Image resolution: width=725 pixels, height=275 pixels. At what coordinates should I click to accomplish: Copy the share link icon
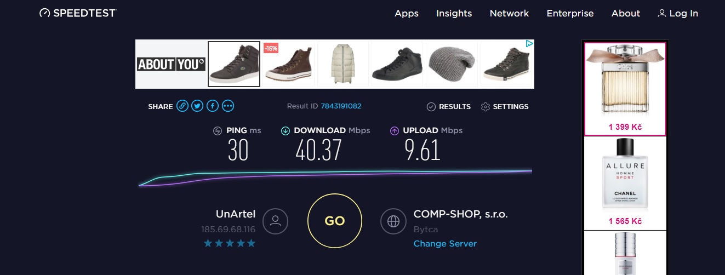tap(182, 106)
